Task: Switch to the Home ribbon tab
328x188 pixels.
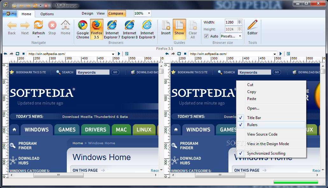Action: (26, 14)
